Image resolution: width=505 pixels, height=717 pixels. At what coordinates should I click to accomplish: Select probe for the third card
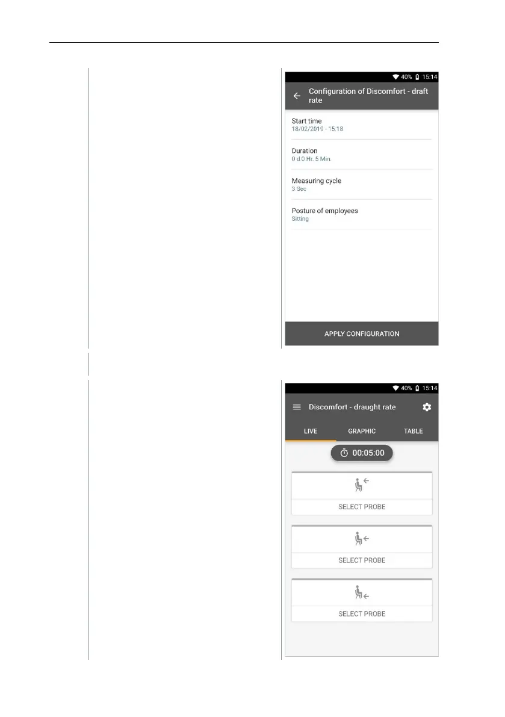coord(362,613)
